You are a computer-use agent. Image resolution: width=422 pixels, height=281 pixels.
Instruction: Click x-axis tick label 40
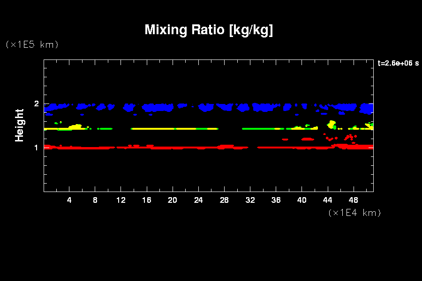pyautogui.click(x=301, y=200)
